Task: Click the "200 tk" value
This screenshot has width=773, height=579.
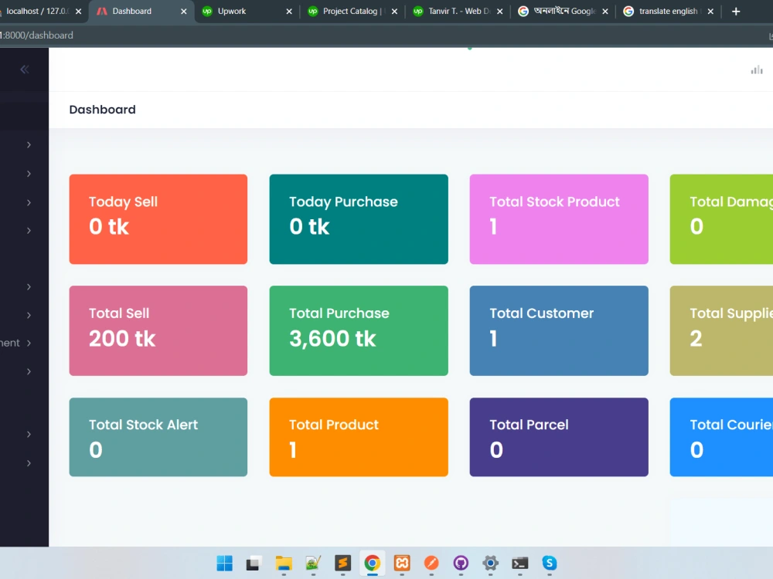Action: [x=122, y=339]
